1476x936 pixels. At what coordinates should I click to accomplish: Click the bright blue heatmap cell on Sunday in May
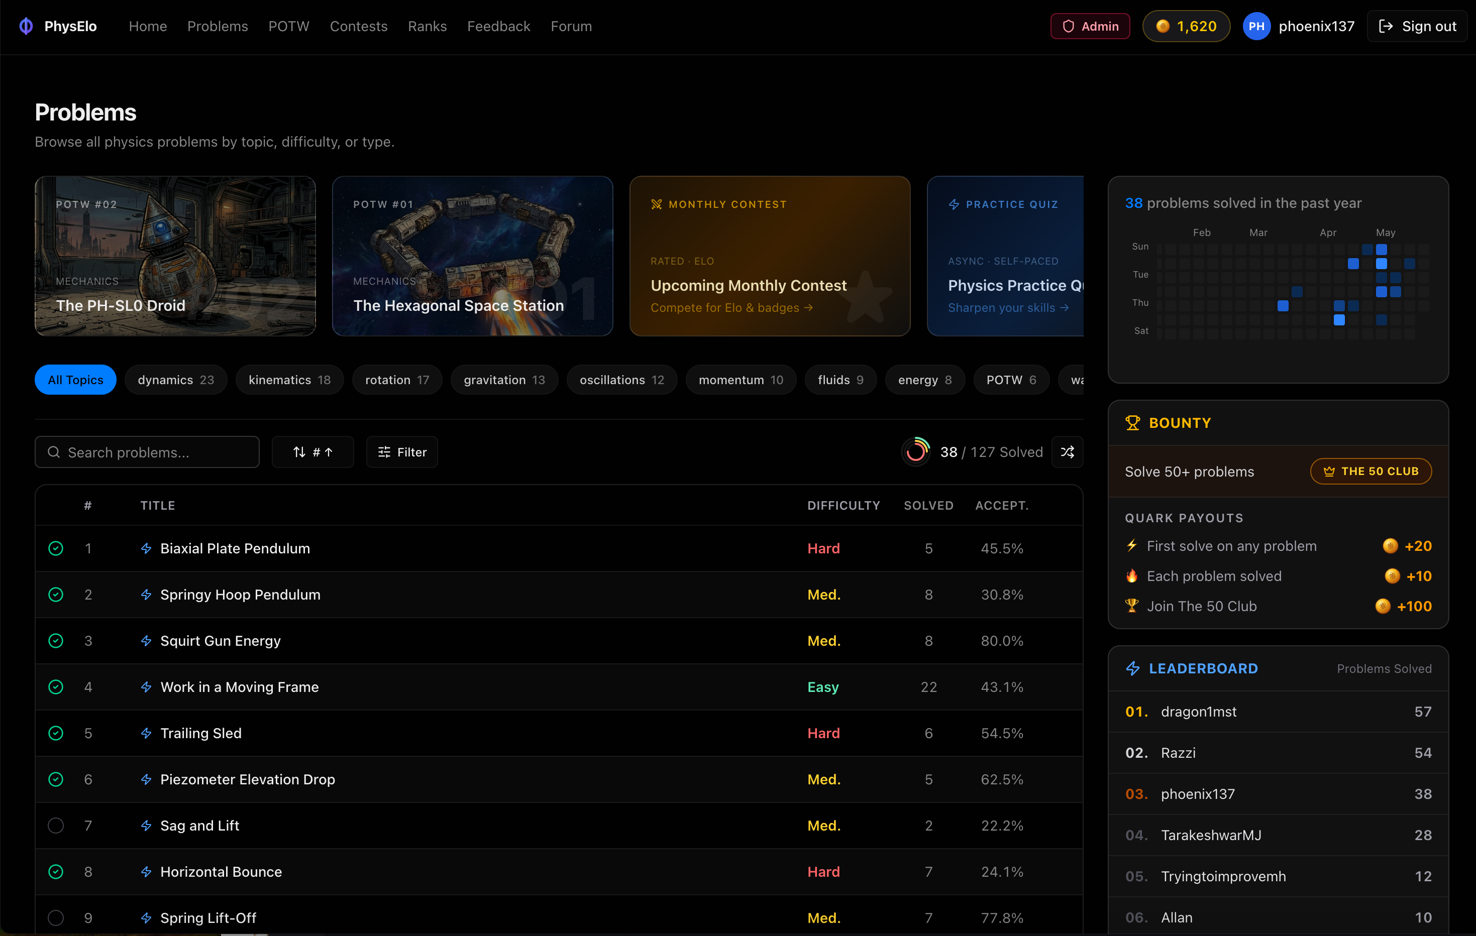pos(1382,249)
